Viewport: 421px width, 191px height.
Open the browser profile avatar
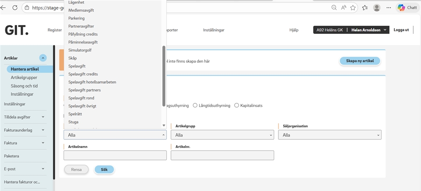[377, 7]
